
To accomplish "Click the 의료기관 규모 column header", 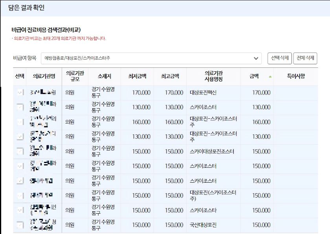I will click(x=75, y=76).
